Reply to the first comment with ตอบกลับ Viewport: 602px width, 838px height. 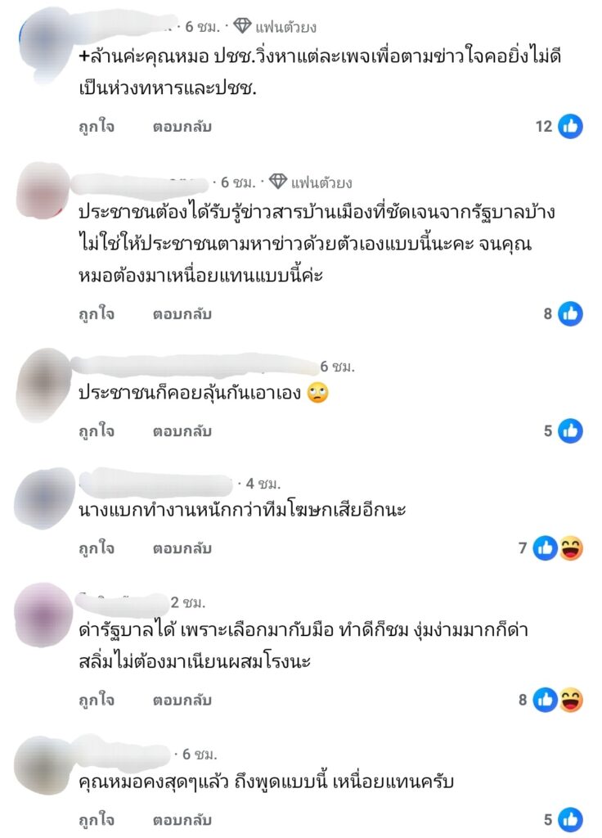[182, 127]
